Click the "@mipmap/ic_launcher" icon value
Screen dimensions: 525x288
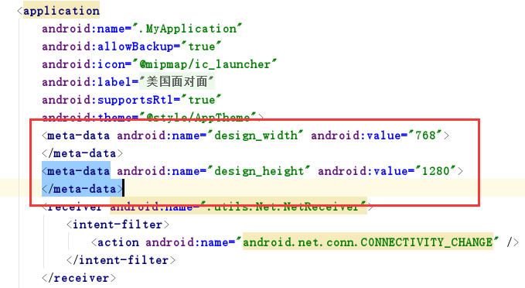pos(205,64)
